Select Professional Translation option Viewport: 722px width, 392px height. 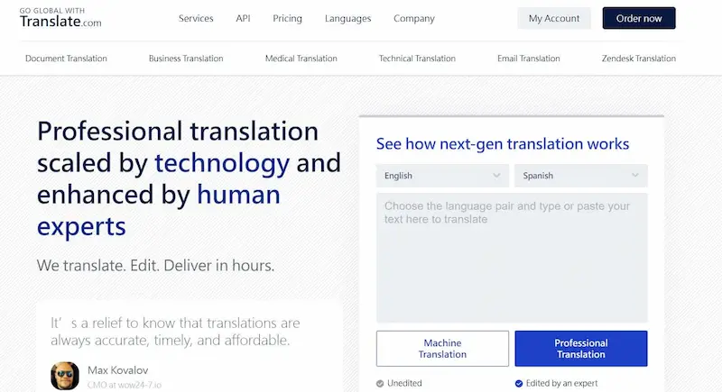[x=580, y=349]
